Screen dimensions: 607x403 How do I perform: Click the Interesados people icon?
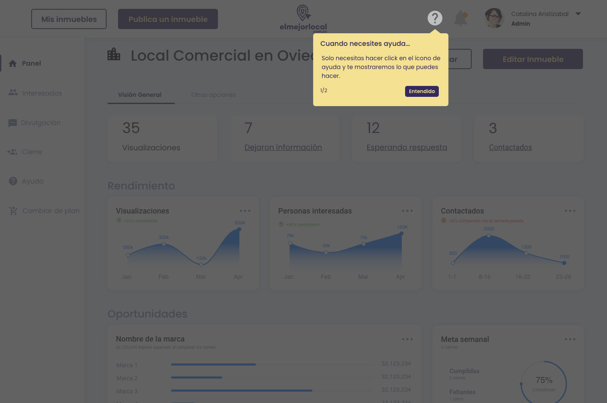[13, 92]
